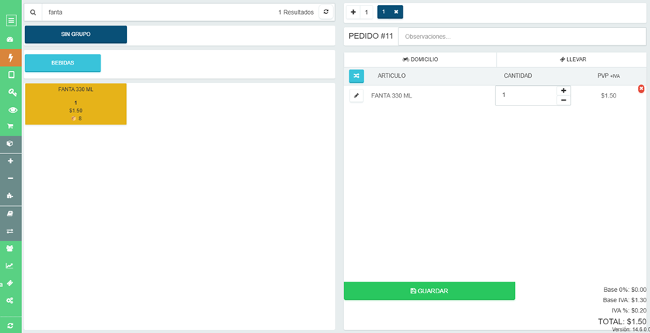This screenshot has width=650, height=333.
Task: Click the refresh icon at sidebar bottom
Action: click(10, 326)
